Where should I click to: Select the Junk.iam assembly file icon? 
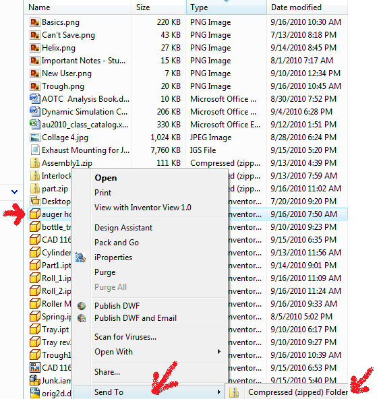tap(35, 380)
